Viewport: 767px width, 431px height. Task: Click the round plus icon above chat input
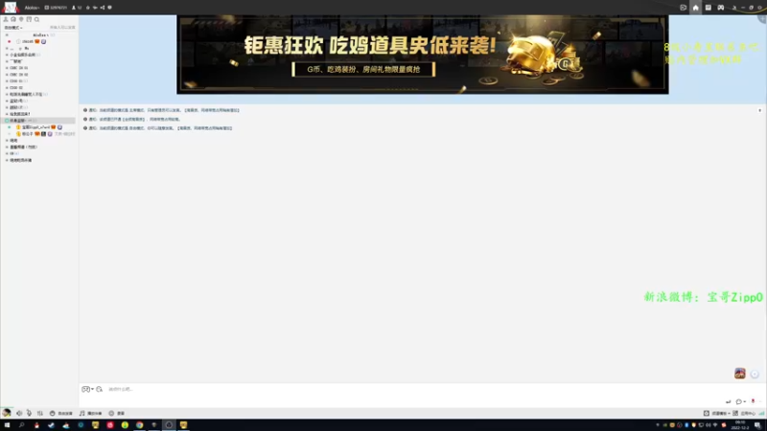[755, 374]
